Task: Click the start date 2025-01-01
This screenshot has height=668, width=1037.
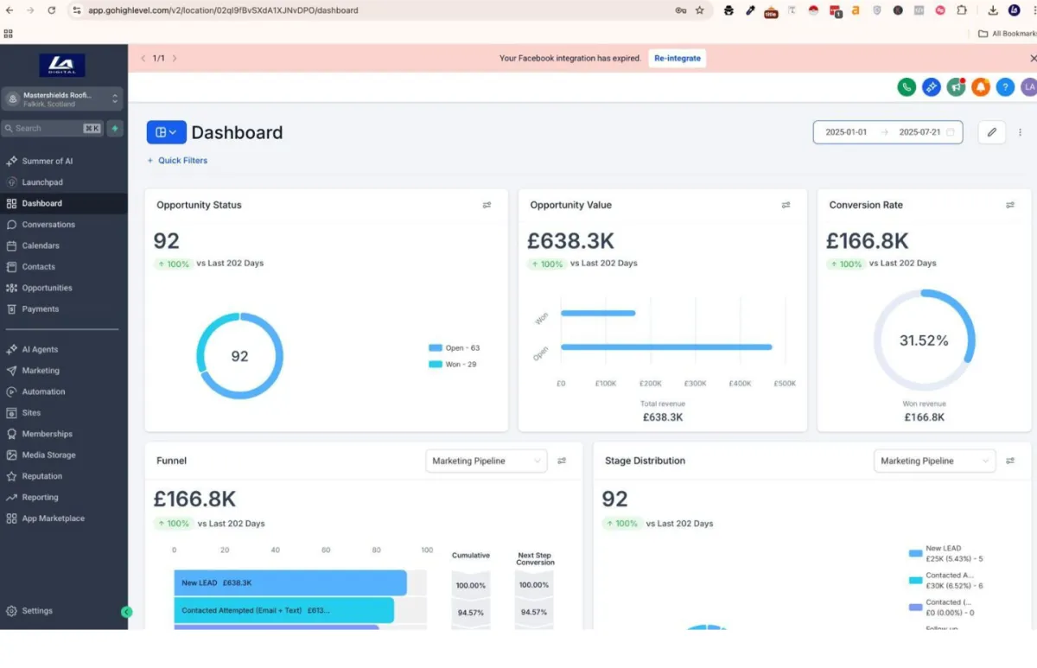Action: click(846, 132)
